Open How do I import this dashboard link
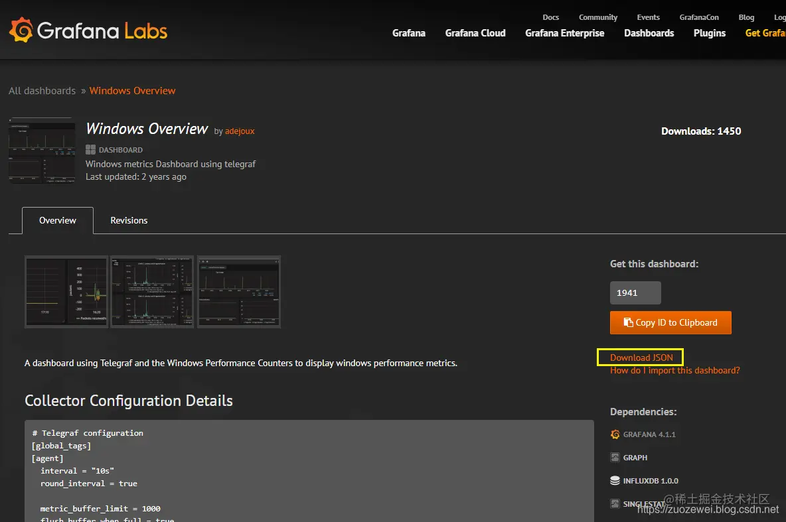This screenshot has height=522, width=786. tap(674, 370)
